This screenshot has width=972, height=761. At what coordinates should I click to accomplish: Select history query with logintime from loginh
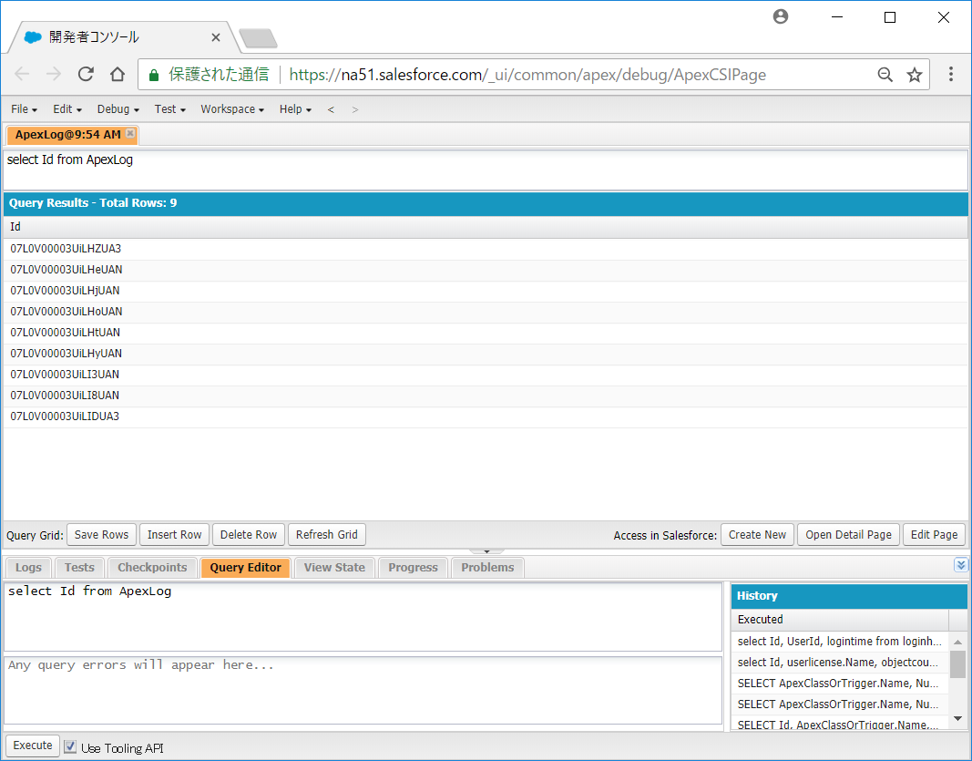tap(840, 642)
